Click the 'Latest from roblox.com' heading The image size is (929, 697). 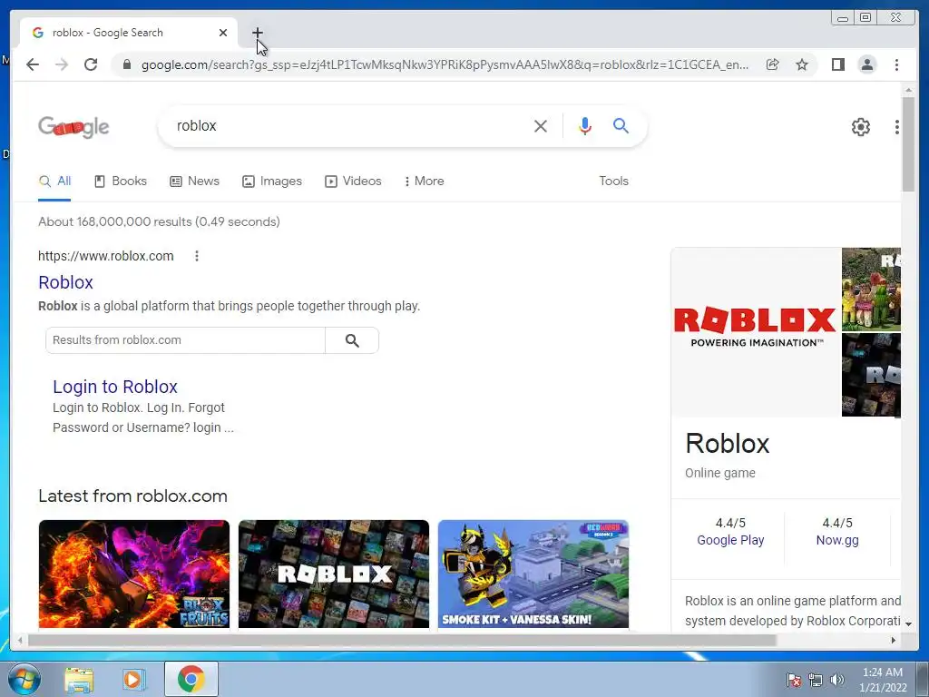coord(132,496)
